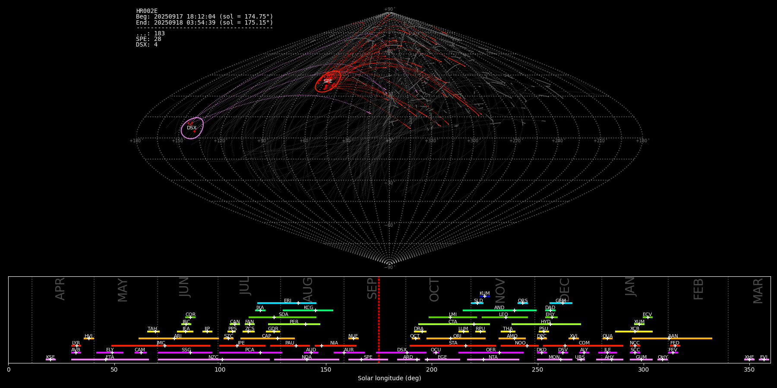Click the NOV month label

coord(500,290)
